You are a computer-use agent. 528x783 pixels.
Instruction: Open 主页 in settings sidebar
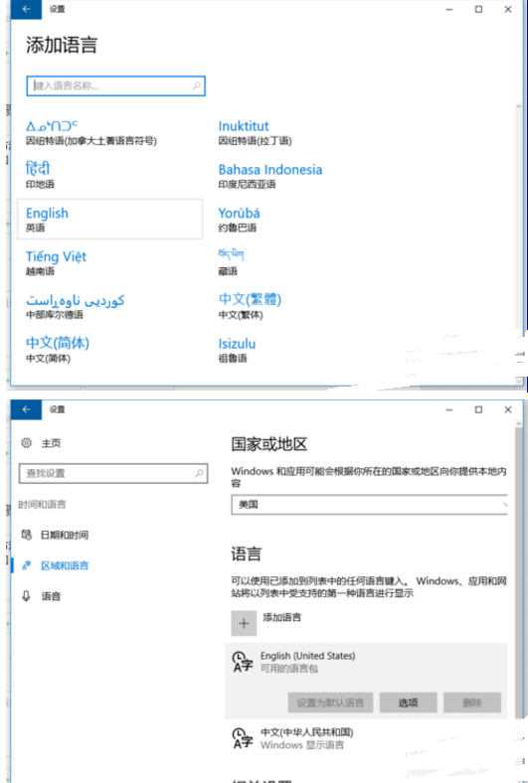[51, 443]
